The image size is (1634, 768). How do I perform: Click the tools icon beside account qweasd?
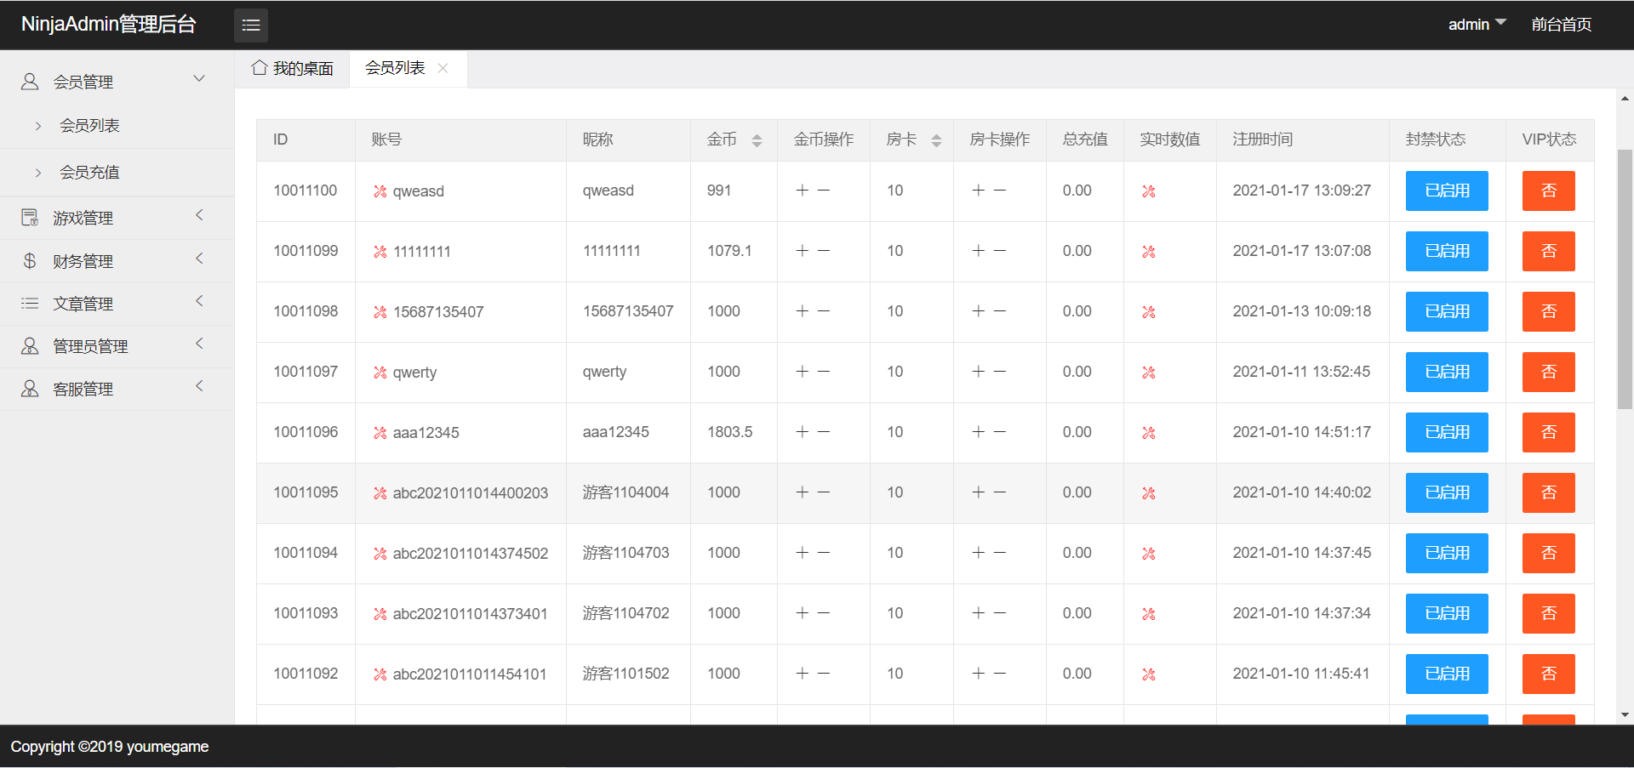380,191
